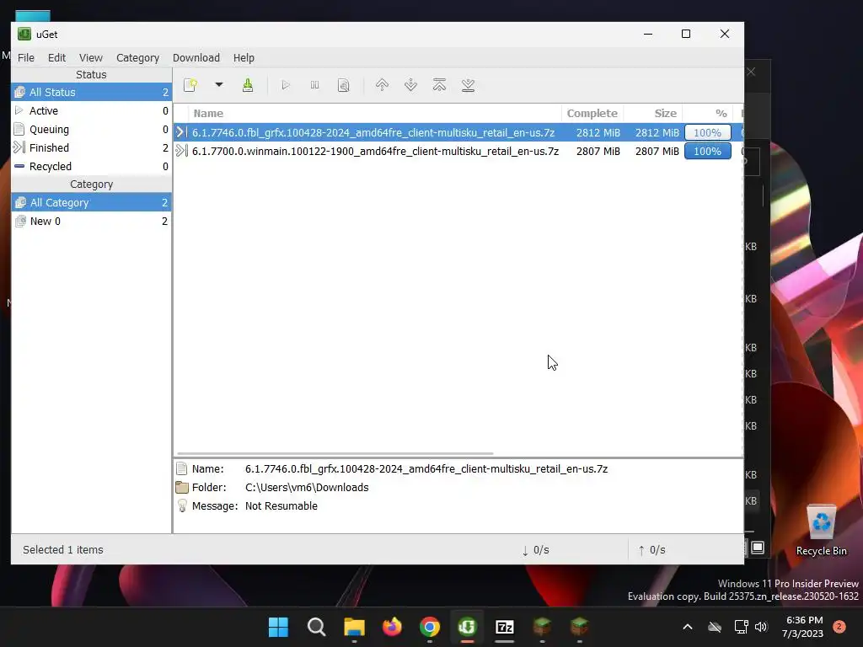Click the 2807 MiB complete cell
This screenshot has height=647, width=863.
(598, 152)
